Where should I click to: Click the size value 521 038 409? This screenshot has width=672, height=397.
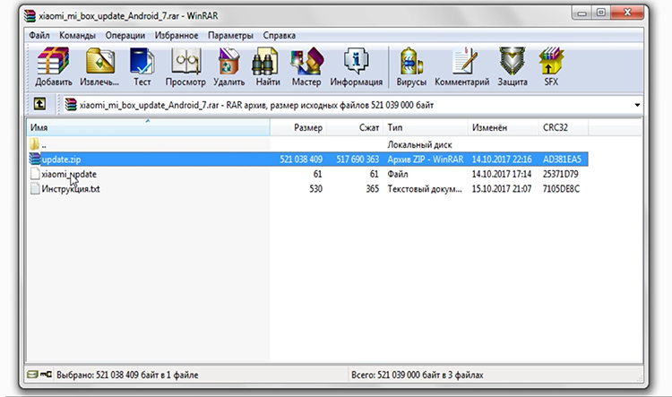point(301,160)
